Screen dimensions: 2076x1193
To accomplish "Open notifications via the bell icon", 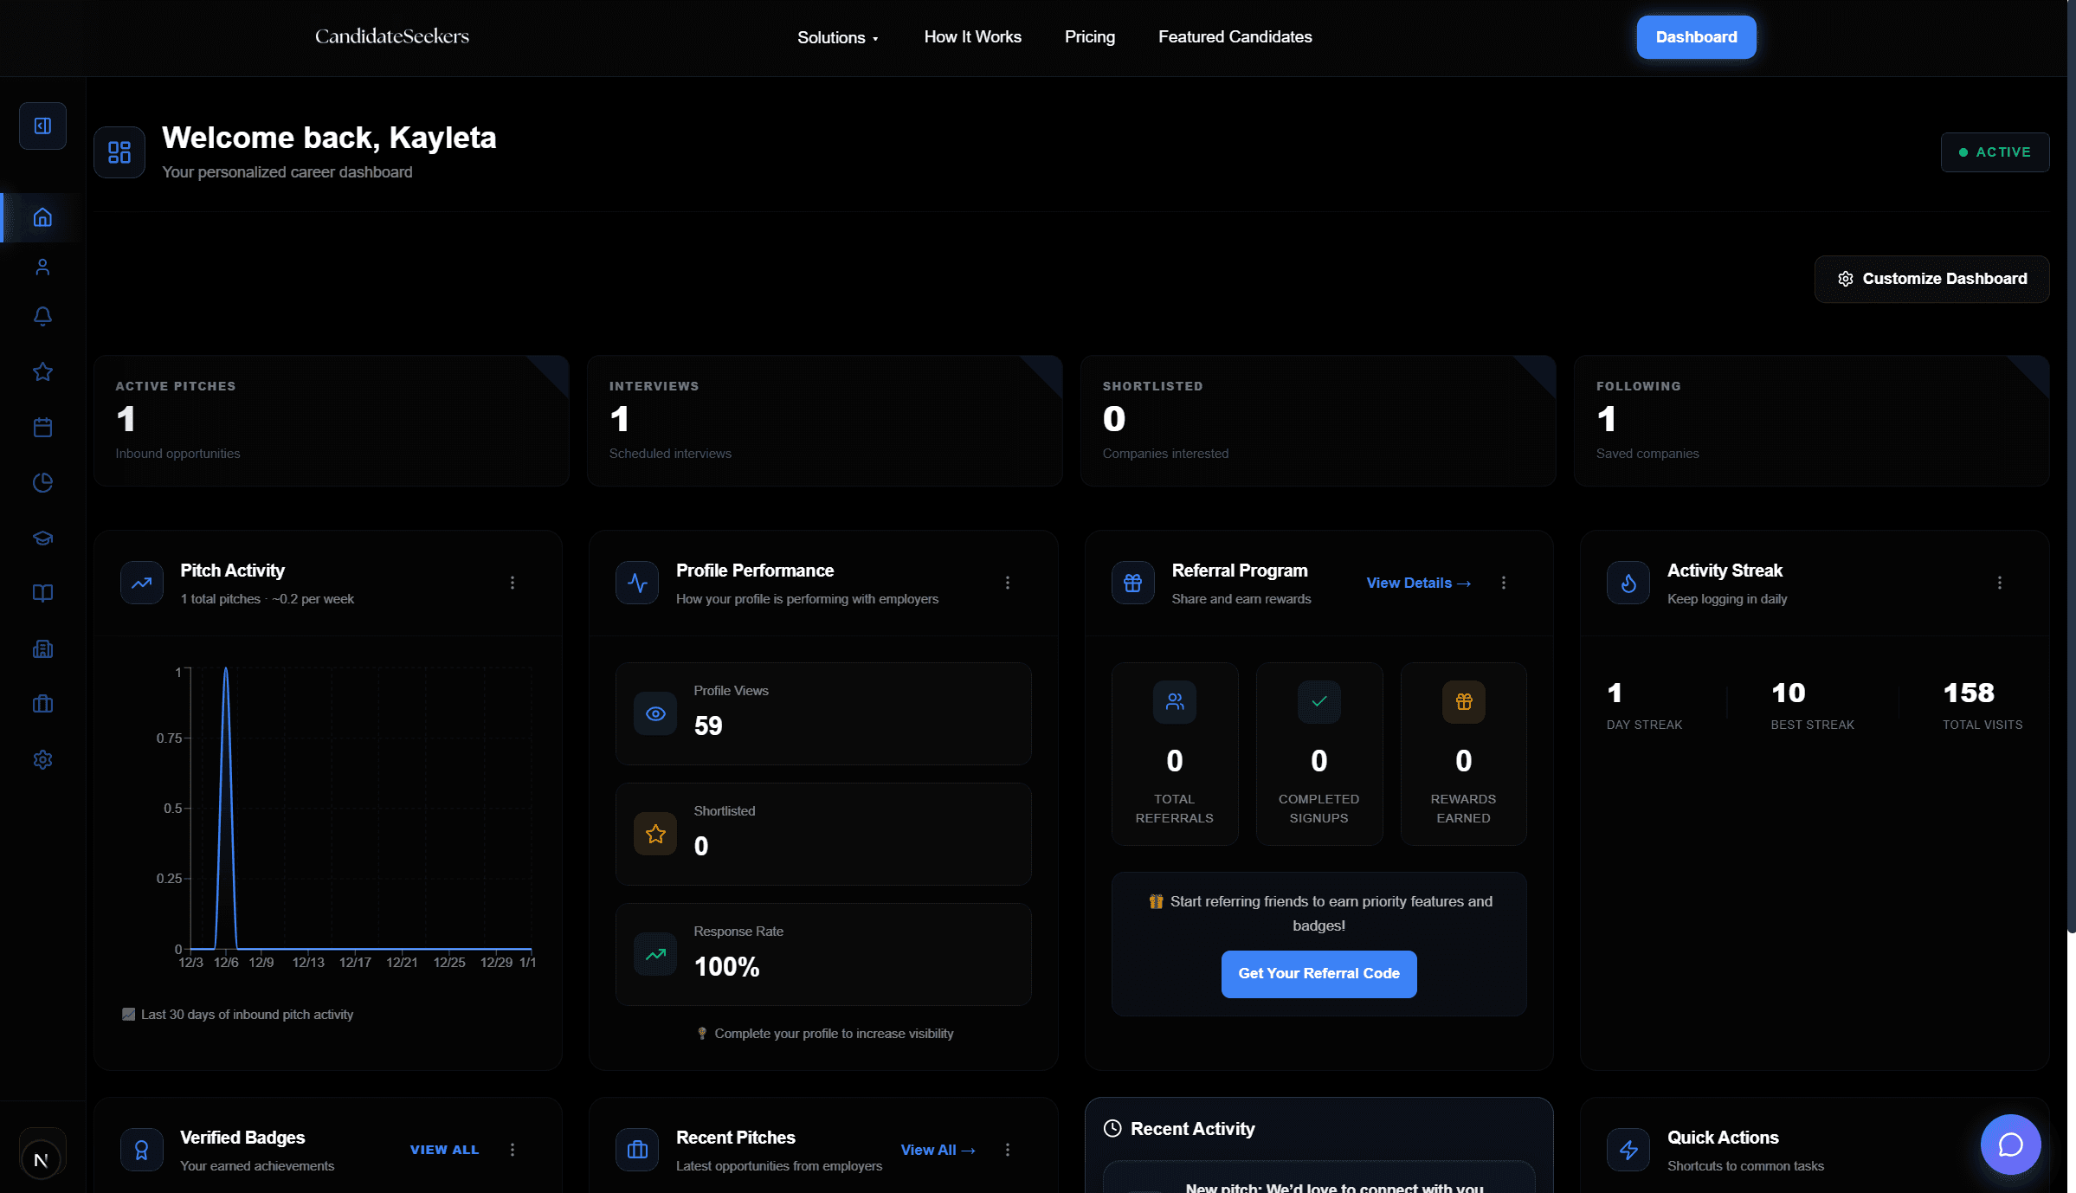I will [x=42, y=316].
